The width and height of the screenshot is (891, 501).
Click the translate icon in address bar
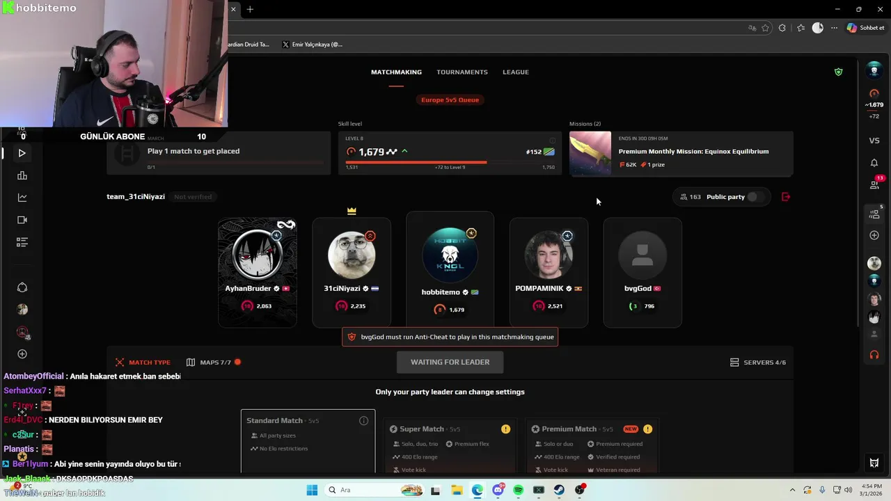(752, 28)
